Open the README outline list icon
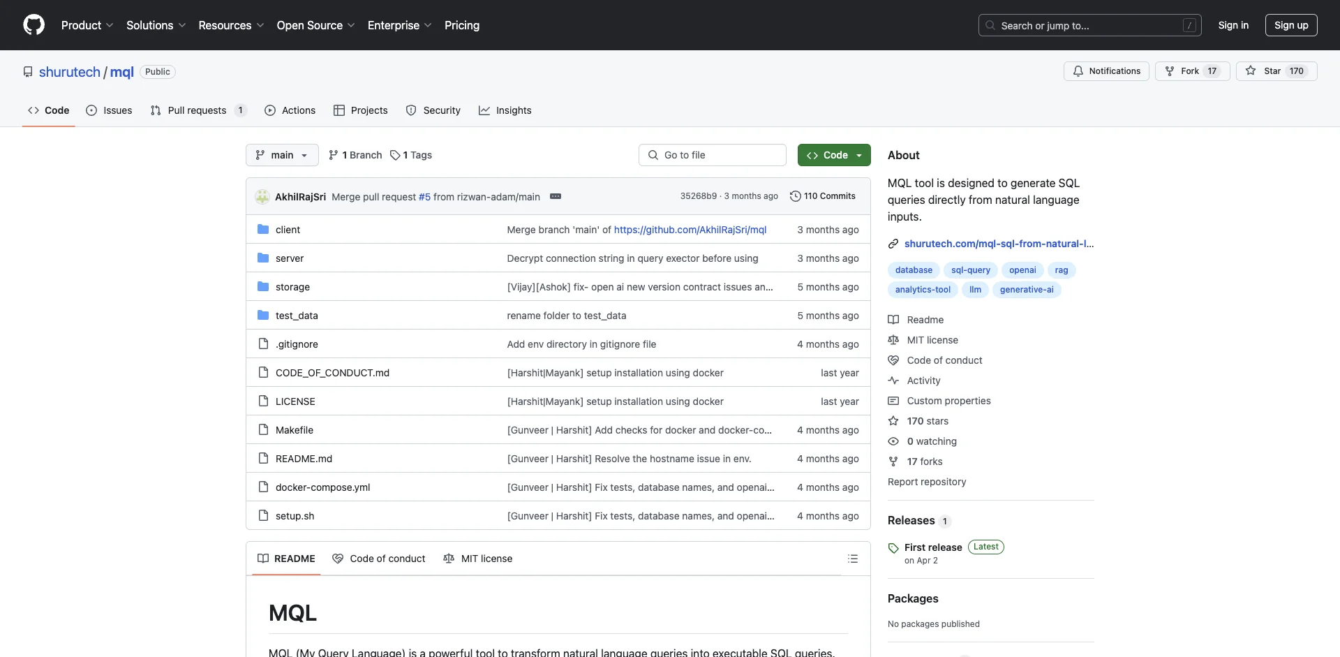Screen dimensions: 1340x657 853,559
